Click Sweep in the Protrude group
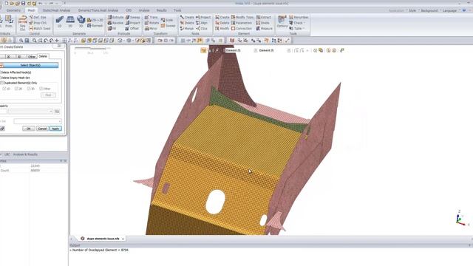Image resolution: width=473 pixels, height=266 pixels. tap(133, 17)
